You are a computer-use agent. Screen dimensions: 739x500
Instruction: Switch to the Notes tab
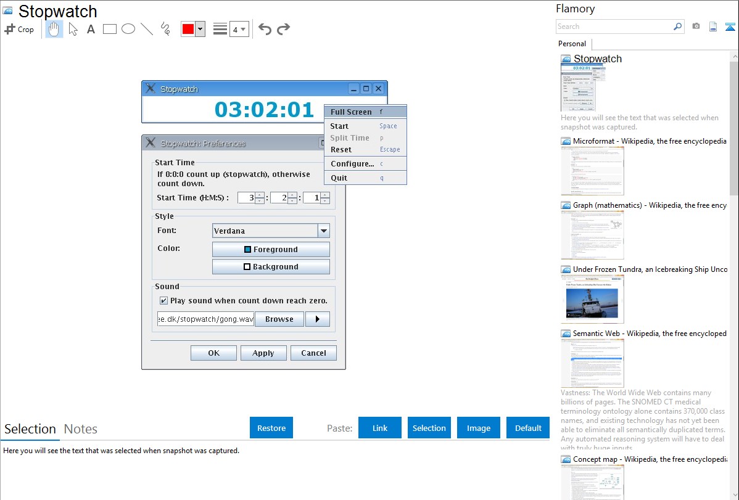tap(81, 429)
